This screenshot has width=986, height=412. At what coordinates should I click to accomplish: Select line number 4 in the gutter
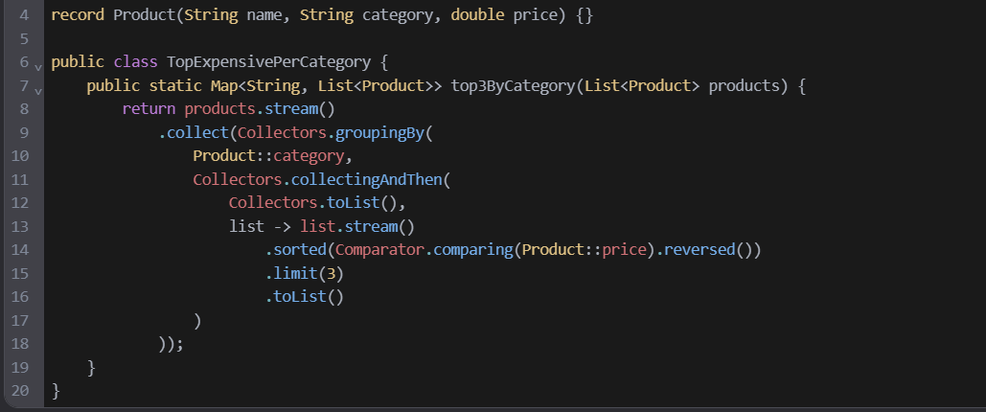pyautogui.click(x=24, y=15)
